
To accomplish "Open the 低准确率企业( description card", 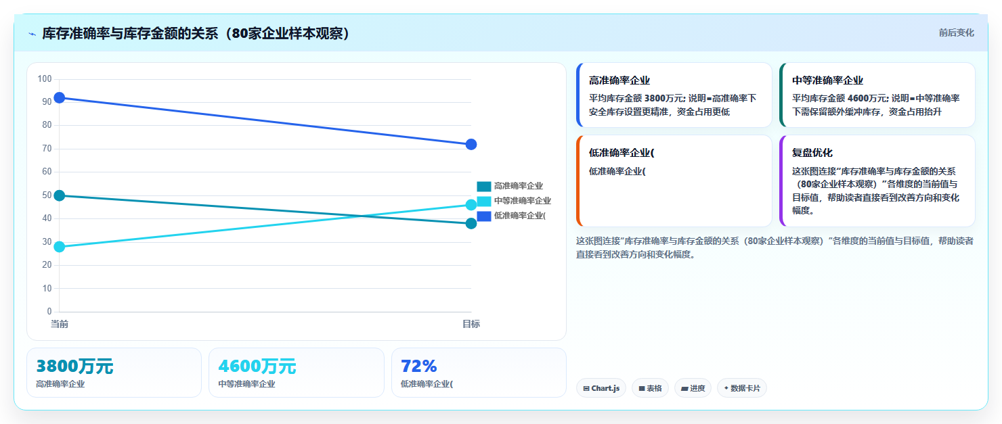I will click(674, 181).
